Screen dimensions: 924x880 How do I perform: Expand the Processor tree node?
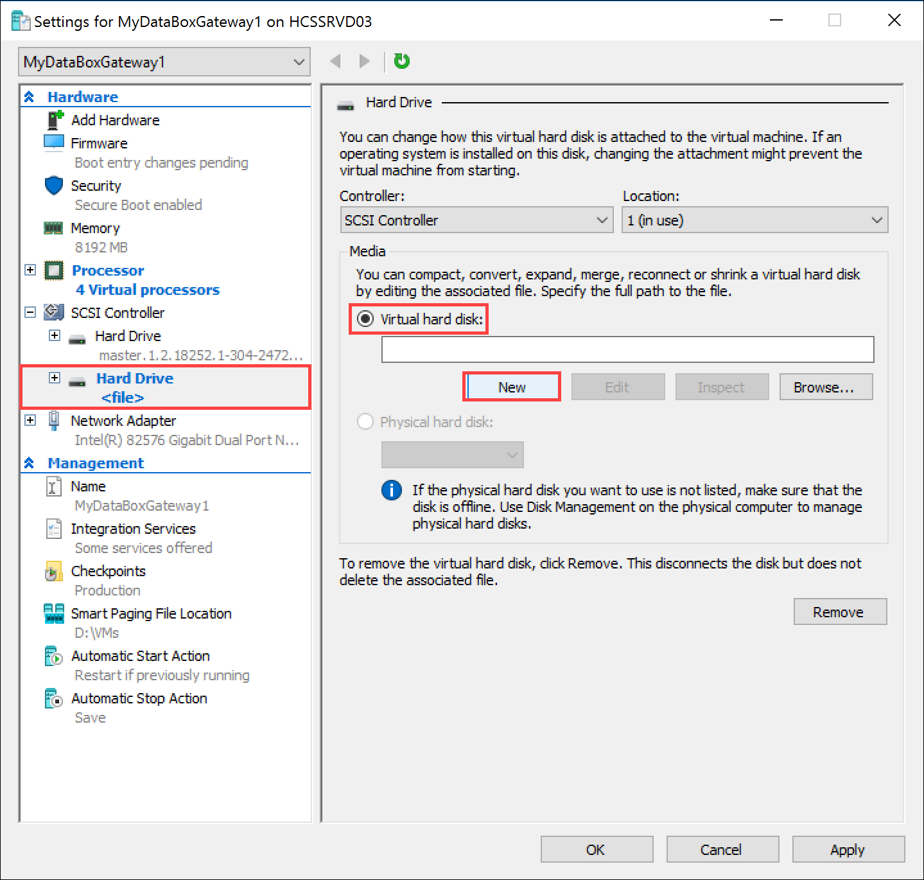30,270
